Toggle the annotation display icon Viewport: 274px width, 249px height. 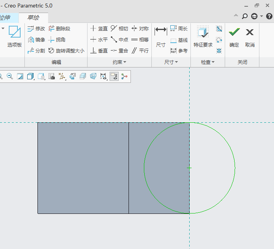tap(104, 77)
